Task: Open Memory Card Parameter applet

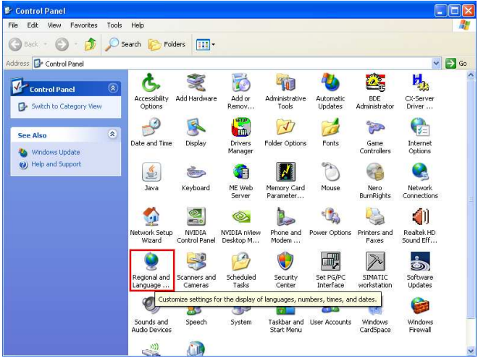Action: coord(285,181)
